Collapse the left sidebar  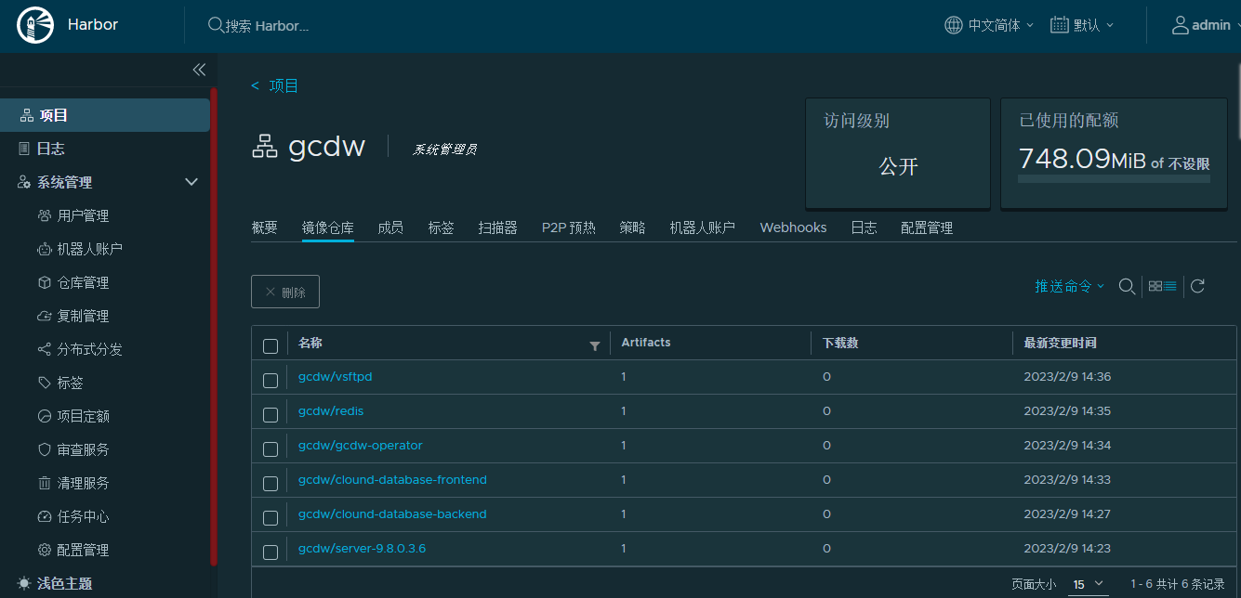199,70
